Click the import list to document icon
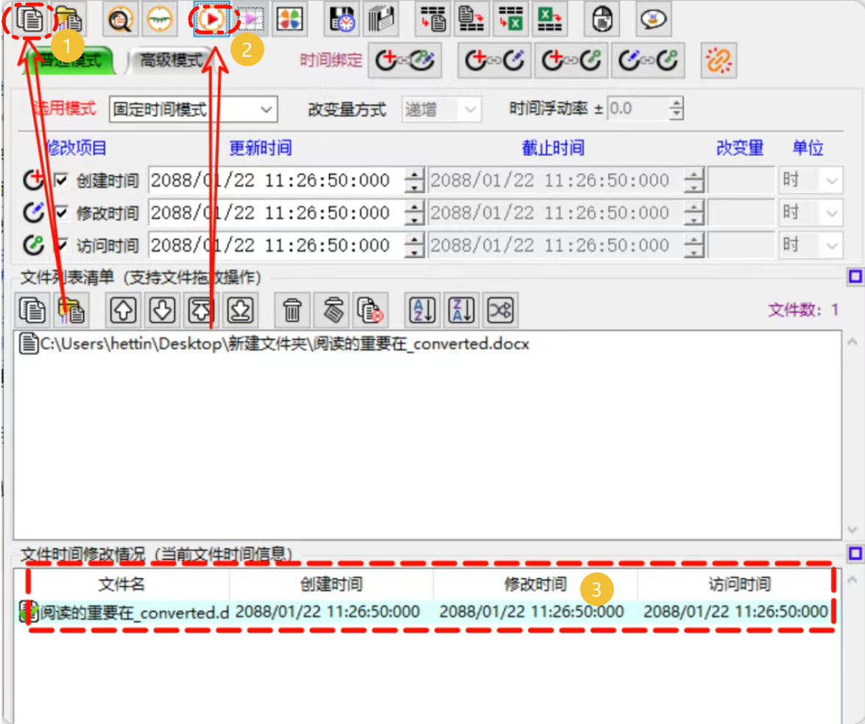This screenshot has width=865, height=724. pos(433,19)
